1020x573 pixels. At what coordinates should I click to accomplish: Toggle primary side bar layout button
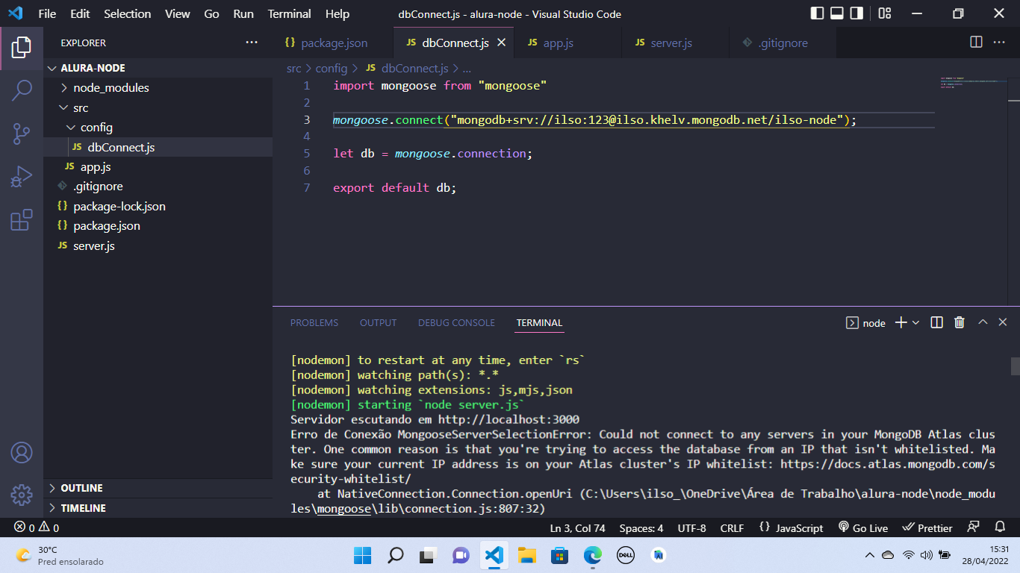click(x=818, y=13)
